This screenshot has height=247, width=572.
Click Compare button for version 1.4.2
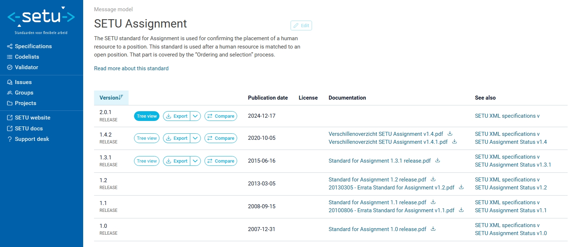coord(221,138)
